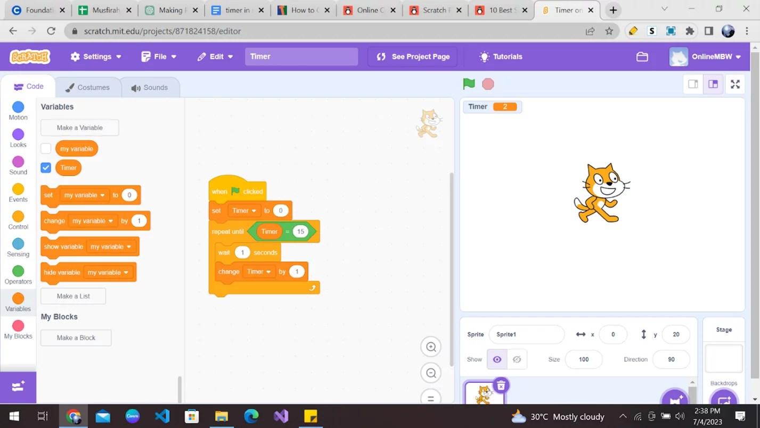Enter full screen mode for the stage
Viewport: 760px width, 428px height.
[735, 83]
